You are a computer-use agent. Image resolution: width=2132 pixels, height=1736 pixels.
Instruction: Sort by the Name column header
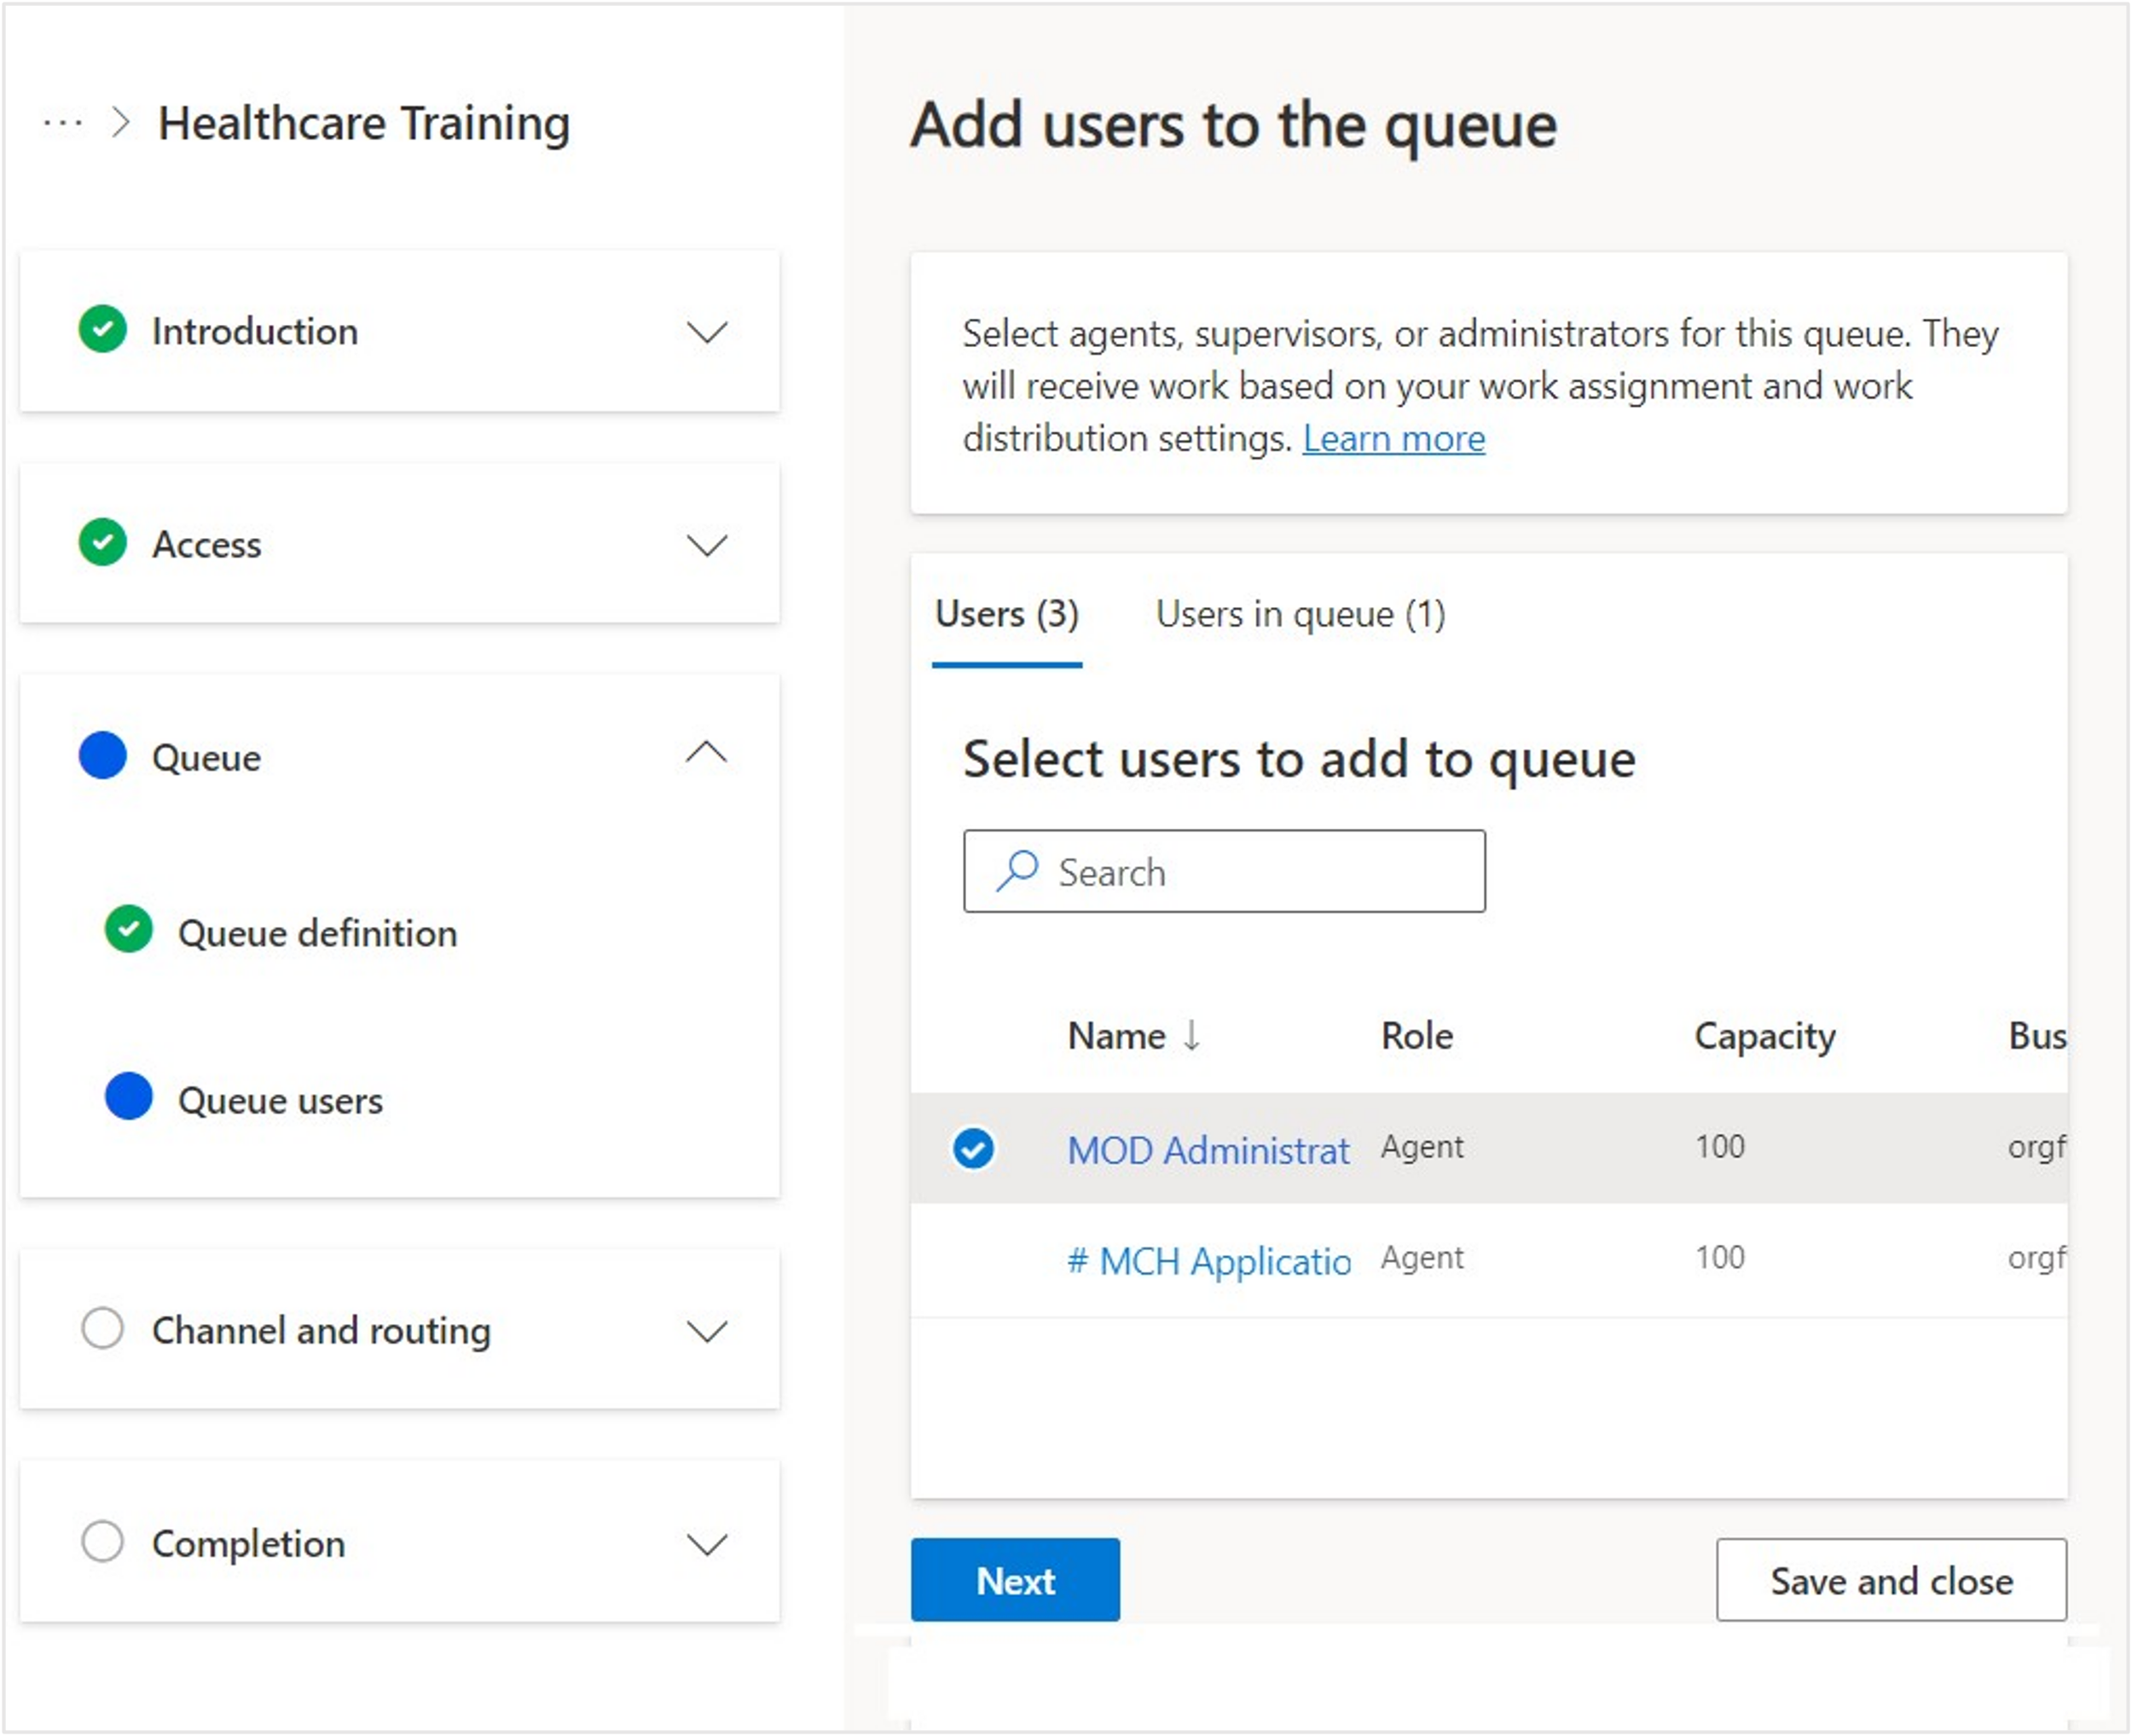1116,1035
